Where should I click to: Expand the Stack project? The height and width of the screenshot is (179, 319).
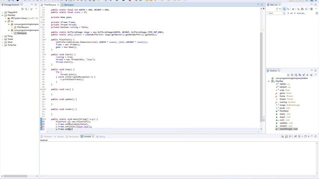2,42
